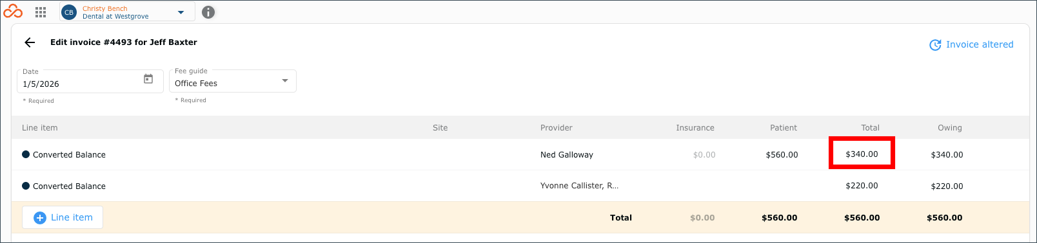Viewport: 1037px width, 243px height.
Task: Click provider Ned Galloway
Action: (567, 155)
